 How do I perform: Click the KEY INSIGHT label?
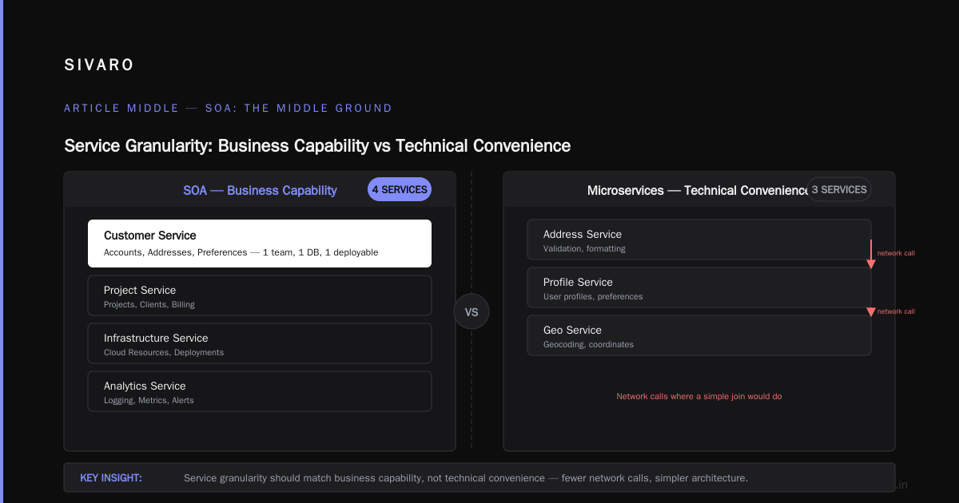tap(111, 478)
